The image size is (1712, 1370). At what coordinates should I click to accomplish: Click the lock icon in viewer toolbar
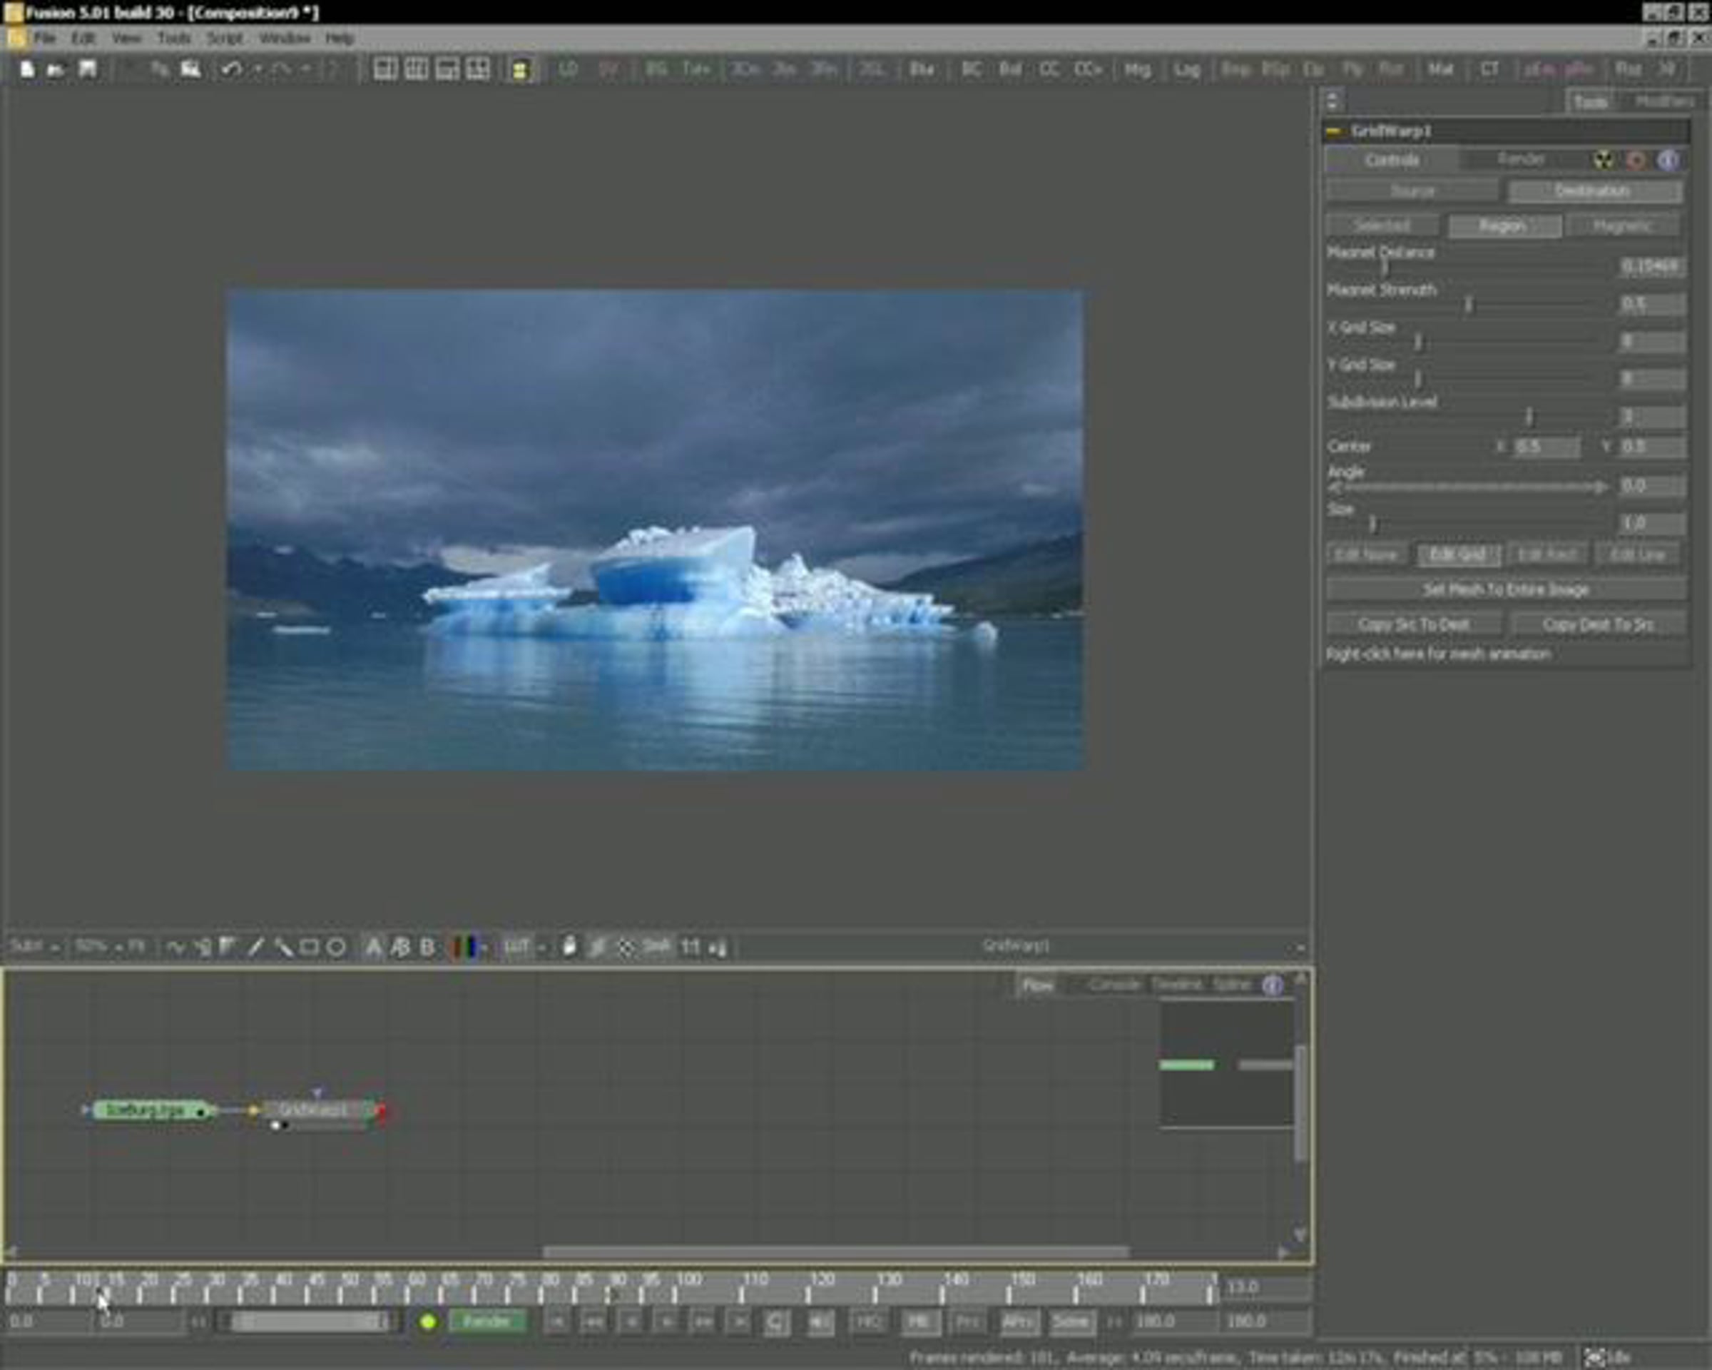569,946
